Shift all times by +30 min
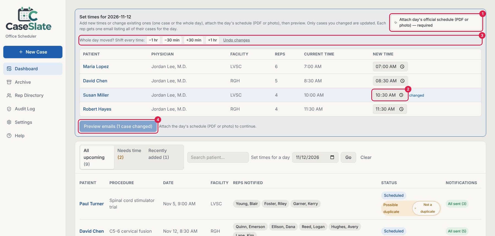The image size is (495, 236). click(x=194, y=40)
